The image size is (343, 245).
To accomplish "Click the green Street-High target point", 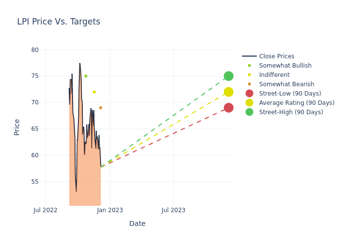I will [x=228, y=76].
